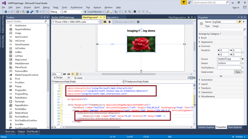Switch to Solution Explorer tab
The image size is (248, 139).
point(206,127)
